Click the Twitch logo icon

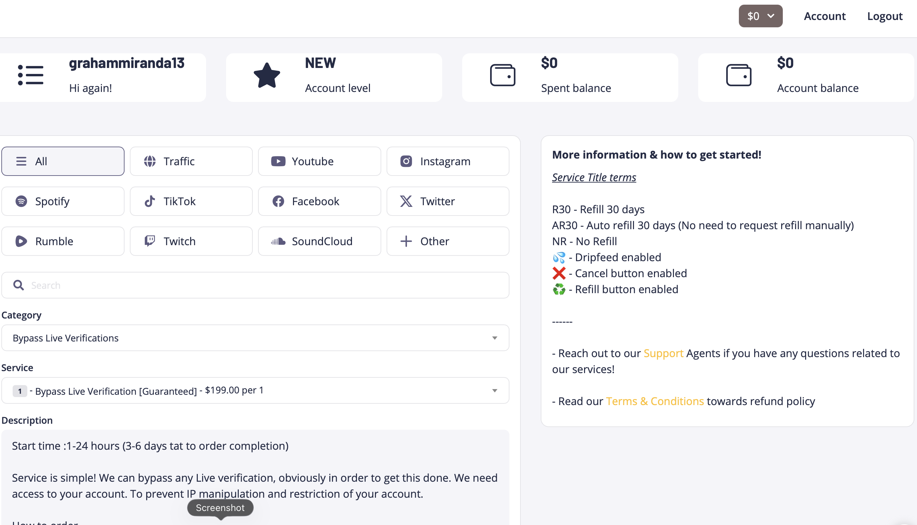point(150,241)
